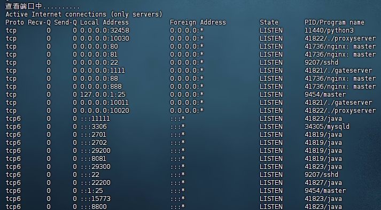Click 41823/java on the :::15773 row

click(323, 199)
